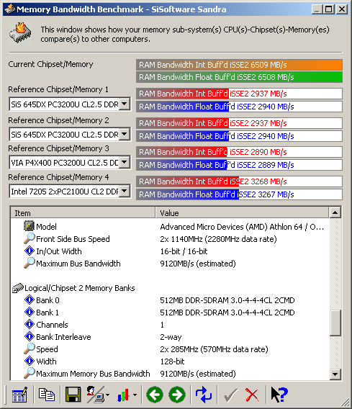Click the burning memory chip header icon
The width and height of the screenshot is (352, 409).
coord(20,33)
